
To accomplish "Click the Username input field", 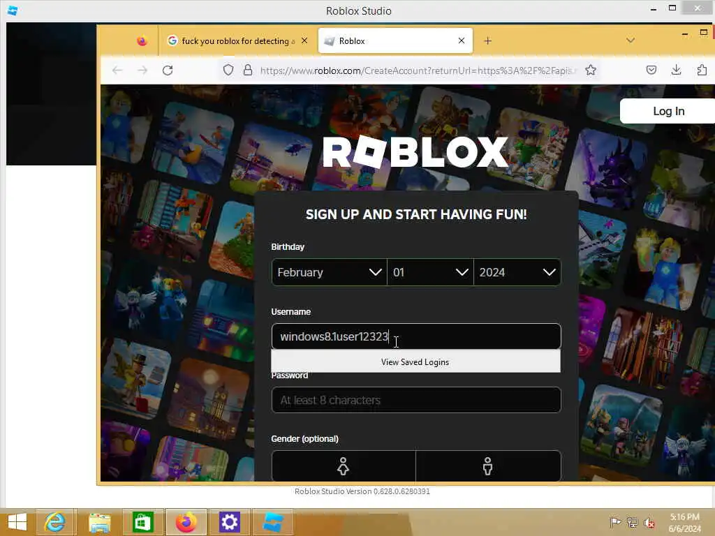I will (x=416, y=336).
